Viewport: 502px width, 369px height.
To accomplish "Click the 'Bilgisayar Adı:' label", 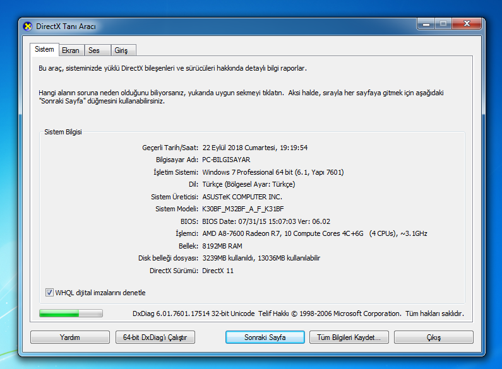I will tap(177, 160).
